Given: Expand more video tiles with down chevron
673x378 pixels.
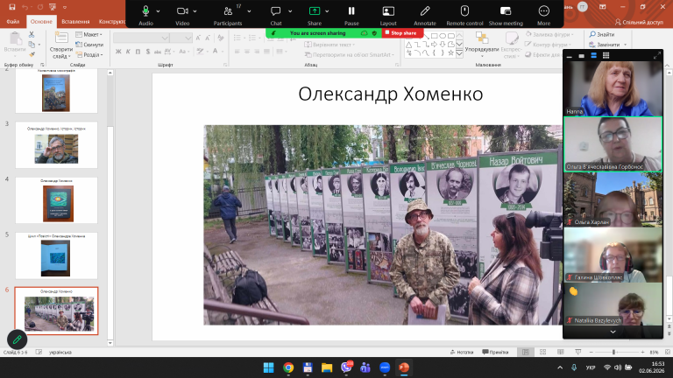Looking at the screenshot, I should pyautogui.click(x=613, y=332).
